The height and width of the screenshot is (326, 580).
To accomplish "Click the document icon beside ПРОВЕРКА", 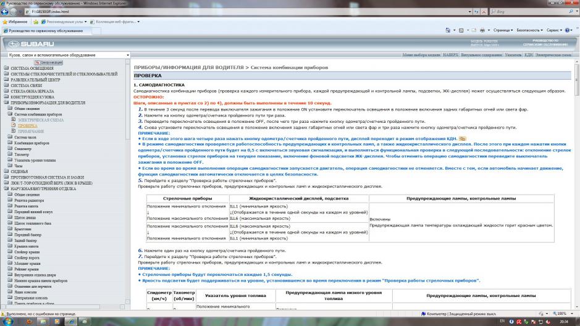I will click(14, 125).
